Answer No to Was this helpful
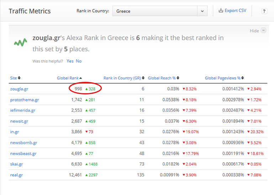This screenshot has height=195, width=274. [79, 61]
